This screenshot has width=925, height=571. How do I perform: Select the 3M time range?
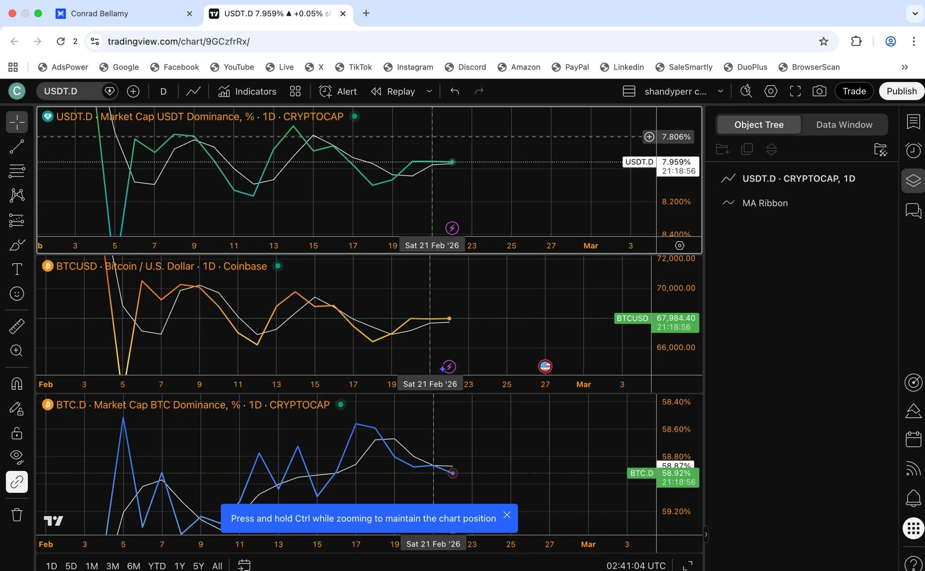113,566
